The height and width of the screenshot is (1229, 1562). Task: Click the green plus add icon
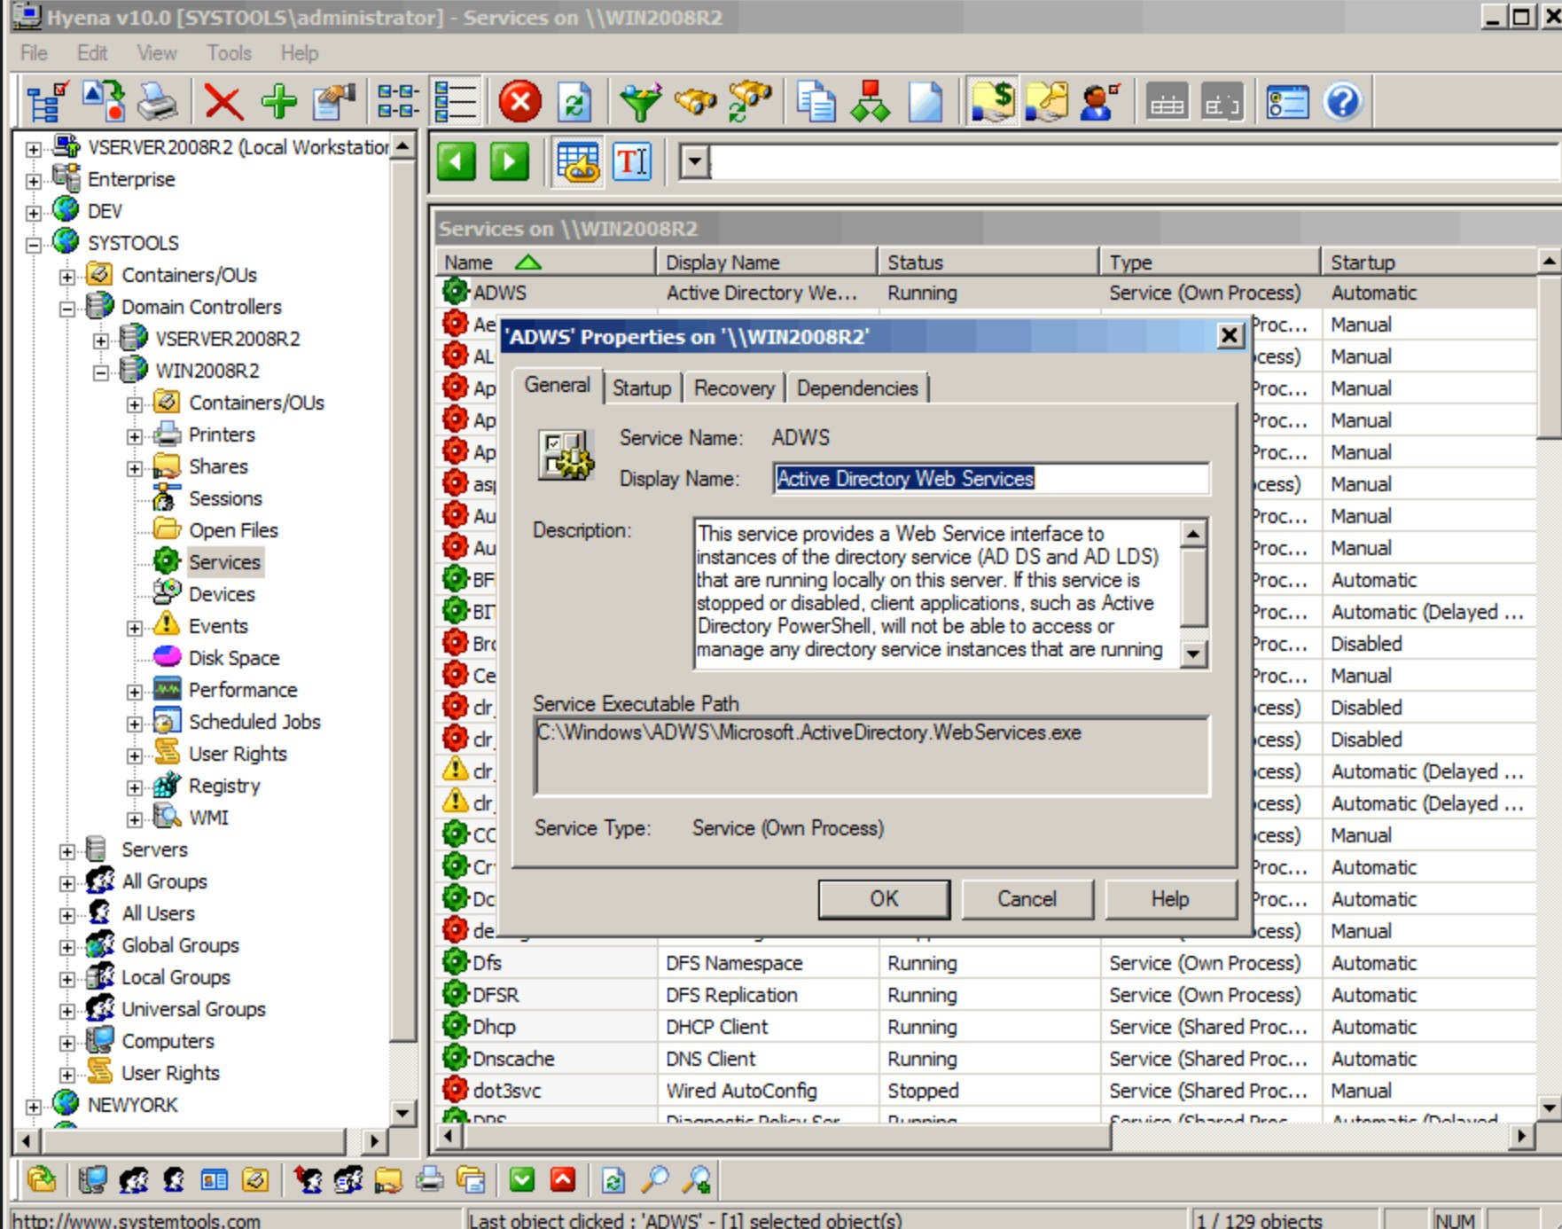(x=278, y=102)
